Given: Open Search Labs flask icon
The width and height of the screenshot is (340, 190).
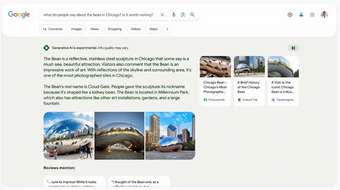Looking at the screenshot, I should tap(301, 15).
